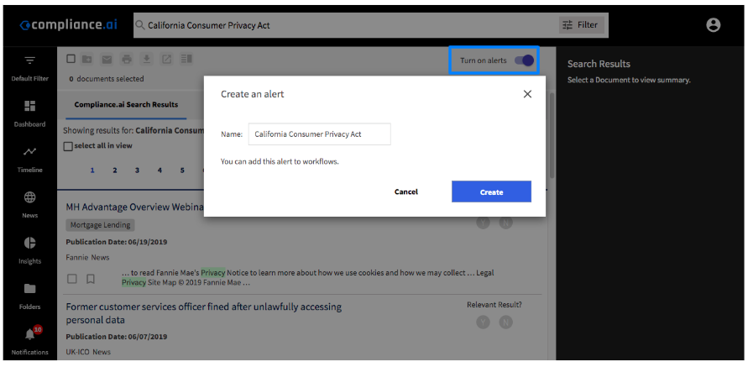Click the results list vertical scrollbar
748x367 pixels.
coord(552,136)
